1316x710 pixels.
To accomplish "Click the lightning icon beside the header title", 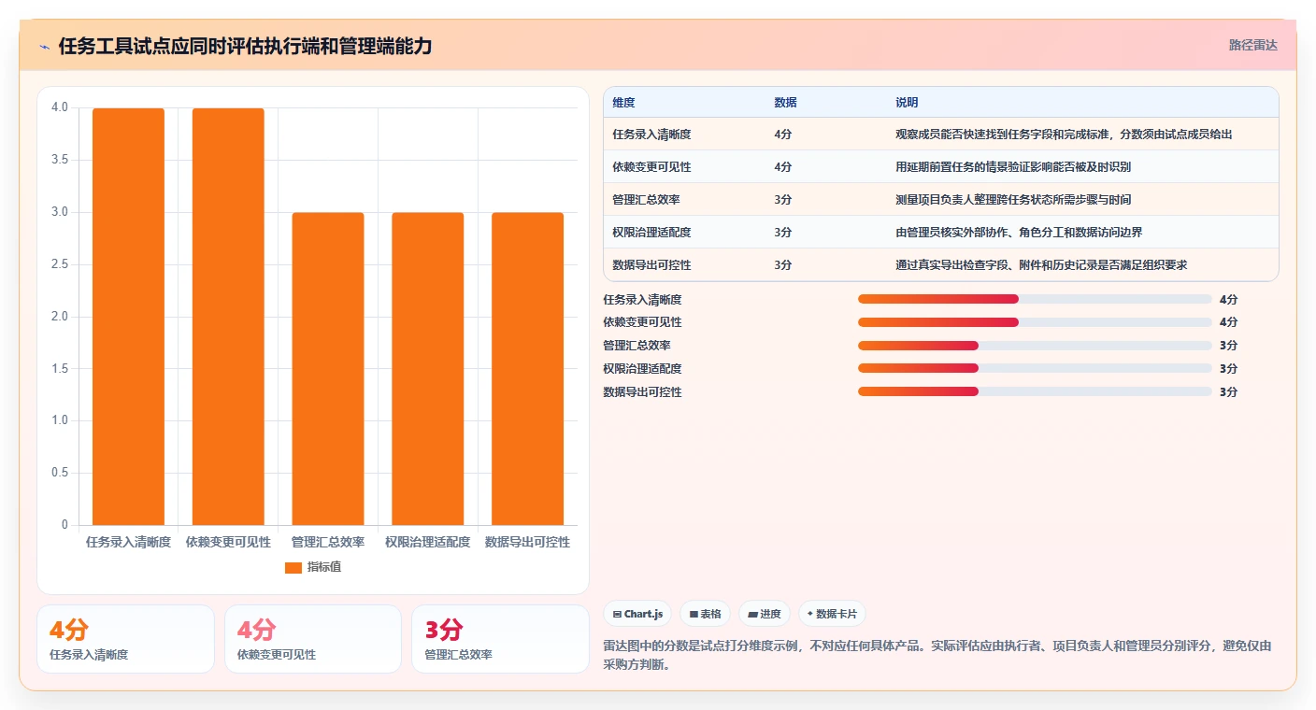I will [44, 46].
